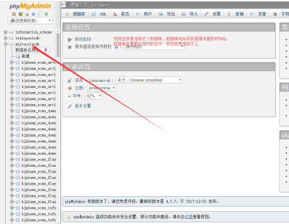Viewport: 289px width, 224px height.
Task: Click the 修改密码 key icon
Action: (69, 39)
